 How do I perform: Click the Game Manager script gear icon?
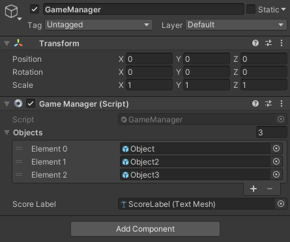[x=18, y=103]
